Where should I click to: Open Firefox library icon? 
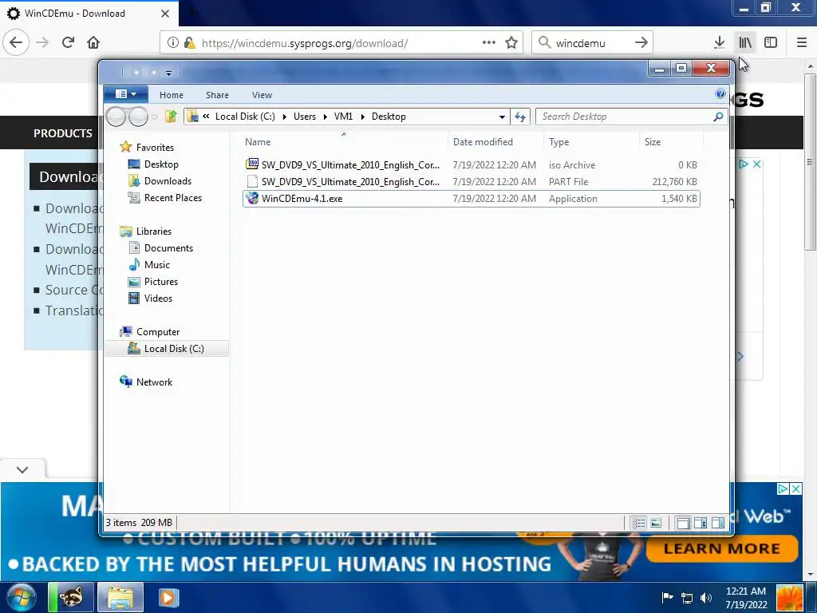[x=745, y=42]
